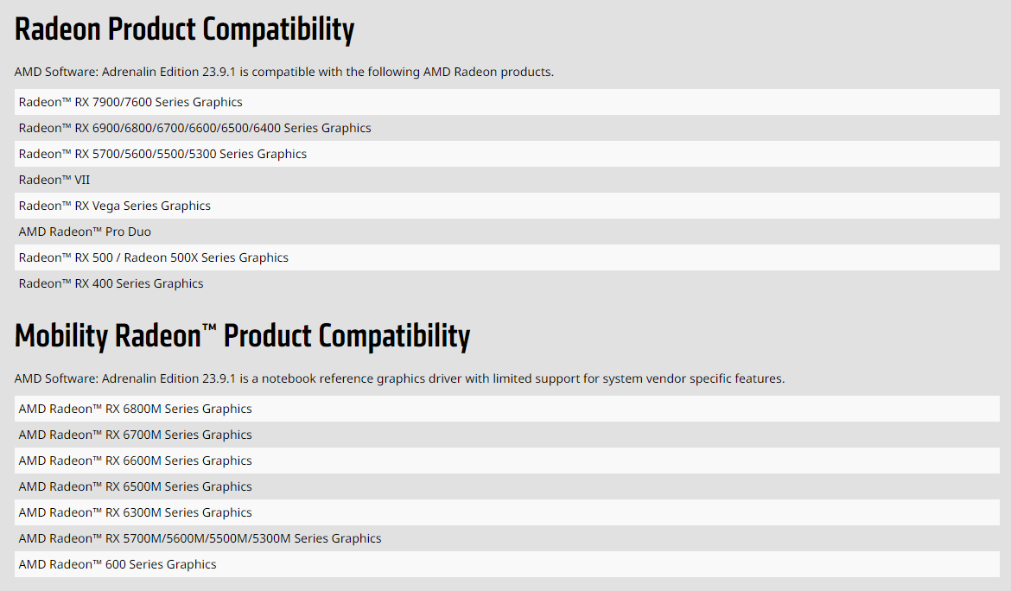Select the Radeon RX 7900/7600 Series row

[130, 102]
